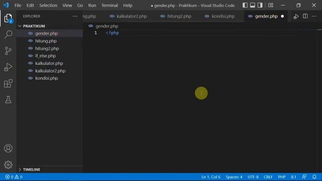Open the Run menu
322x181 pixels.
tap(92, 6)
